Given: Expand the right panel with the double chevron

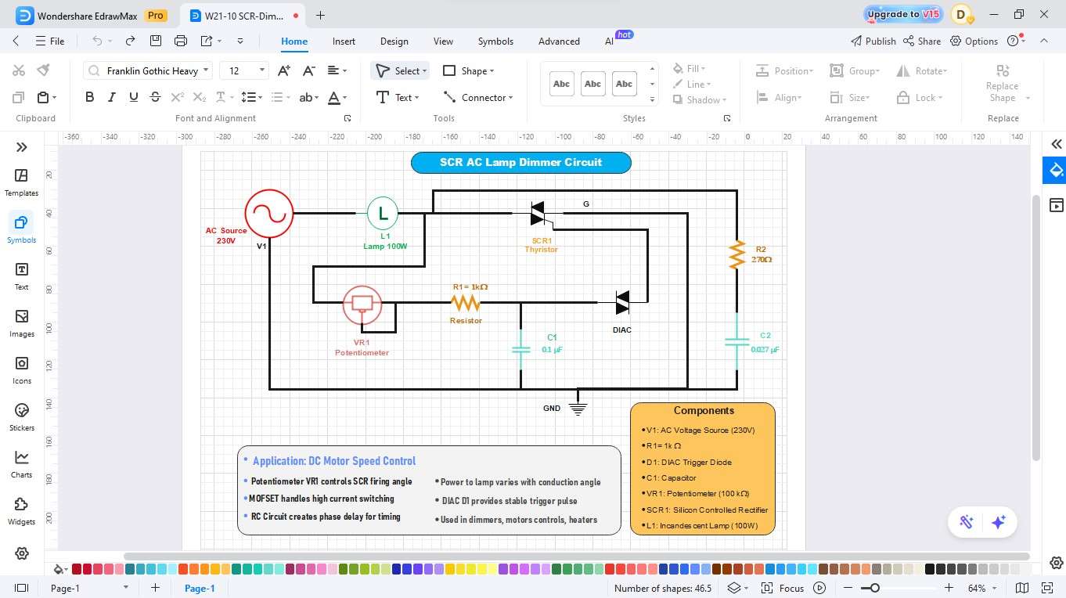Looking at the screenshot, I should (1057, 144).
